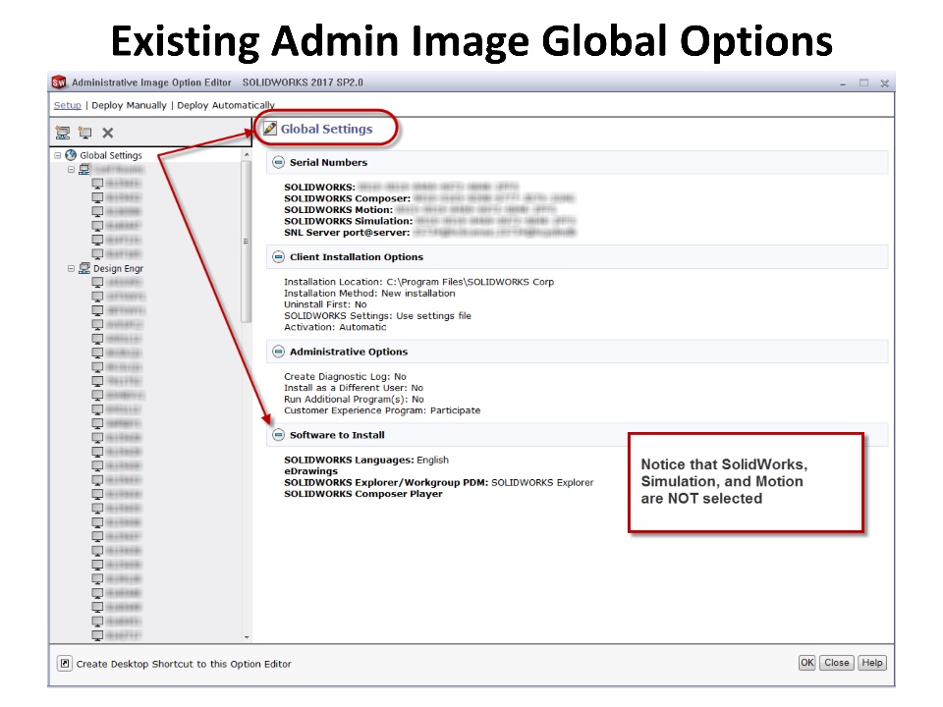The height and width of the screenshot is (707, 943).
Task: Collapse the Design Engr tree group
Action: (71, 268)
